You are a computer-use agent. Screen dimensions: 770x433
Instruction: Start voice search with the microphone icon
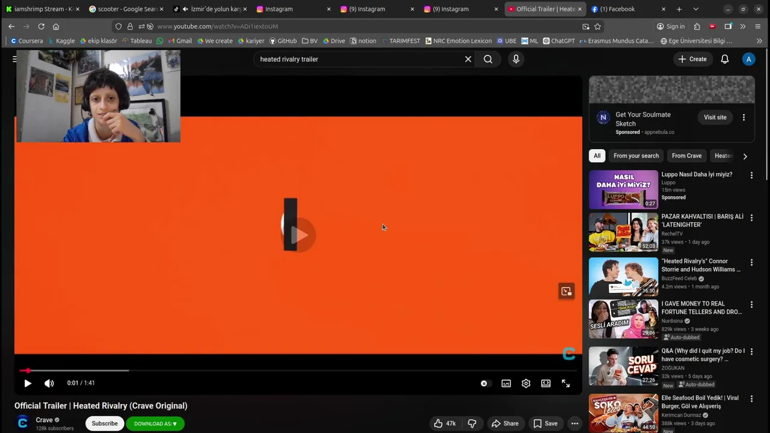tap(516, 59)
